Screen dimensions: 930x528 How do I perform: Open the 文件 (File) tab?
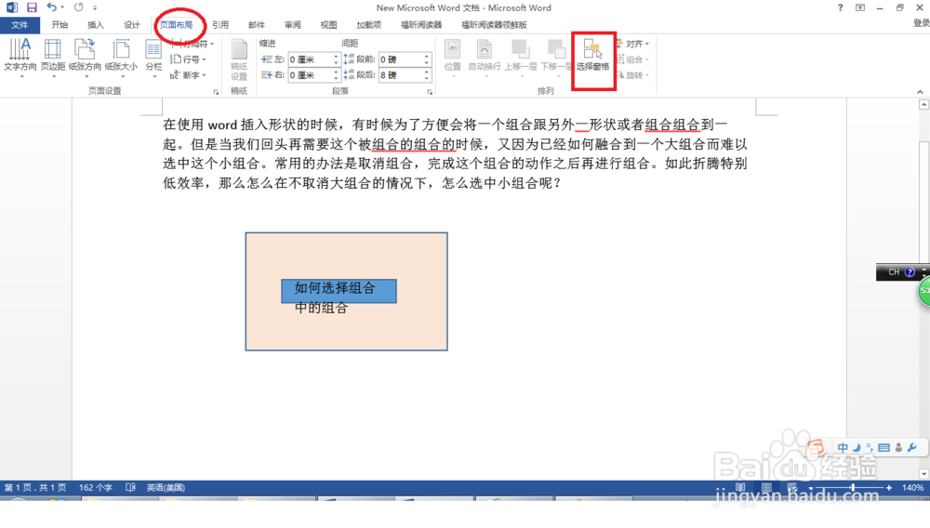20,25
